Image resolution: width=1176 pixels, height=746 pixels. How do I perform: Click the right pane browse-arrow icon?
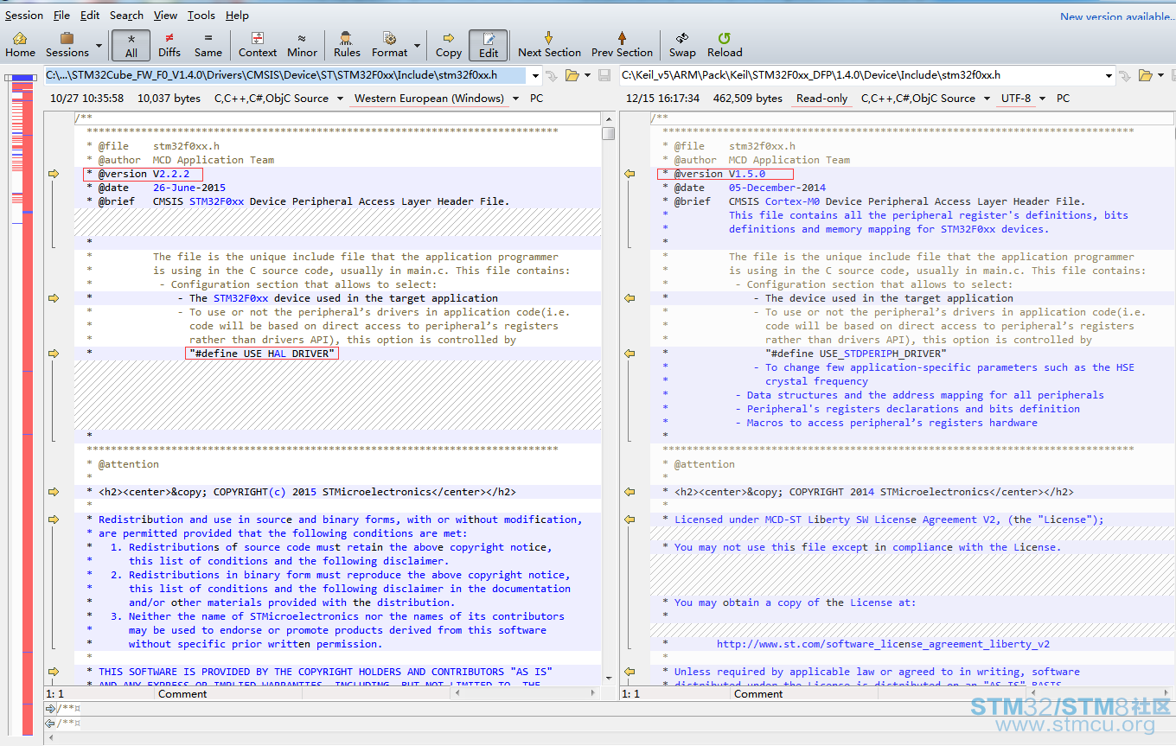(1124, 75)
